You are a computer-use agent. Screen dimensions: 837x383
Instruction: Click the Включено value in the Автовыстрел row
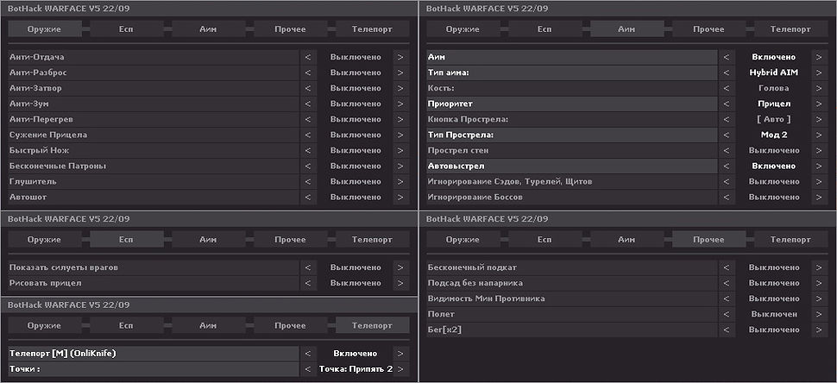[773, 166]
